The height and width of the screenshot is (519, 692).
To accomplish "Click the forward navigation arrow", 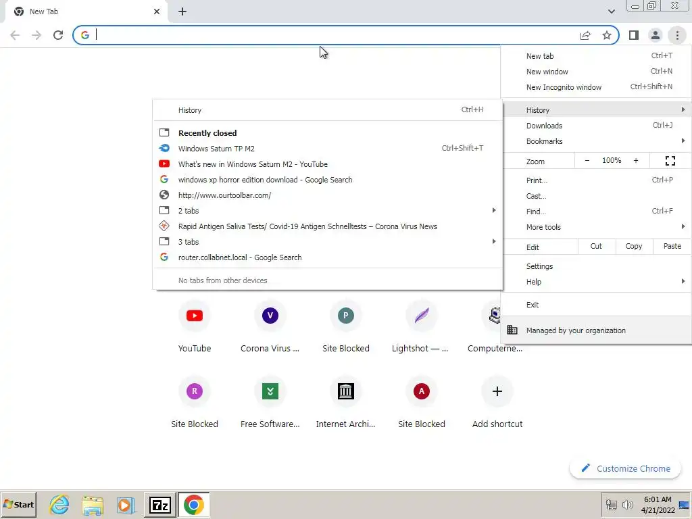I will point(36,35).
